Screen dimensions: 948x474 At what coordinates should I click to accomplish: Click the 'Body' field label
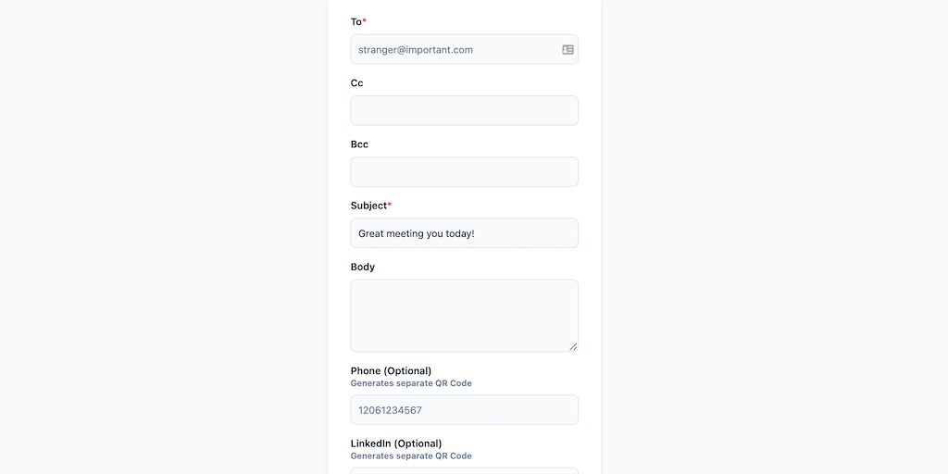[x=363, y=267]
